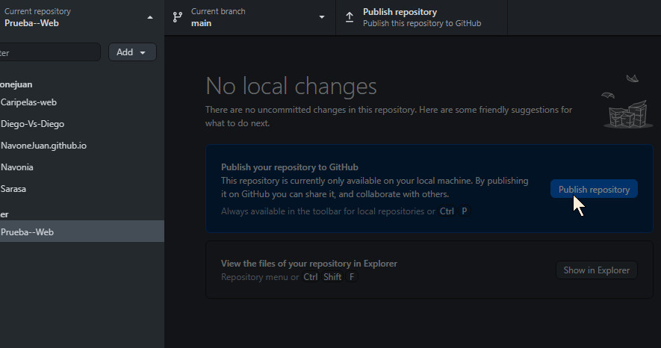This screenshot has width=661, height=348.
Task: Click the 'main' branch name text
Action: [201, 23]
